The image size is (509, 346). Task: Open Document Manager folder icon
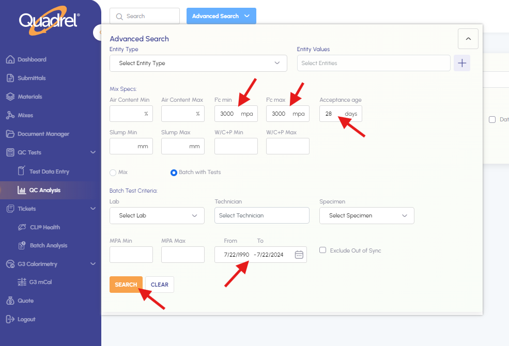[10, 134]
